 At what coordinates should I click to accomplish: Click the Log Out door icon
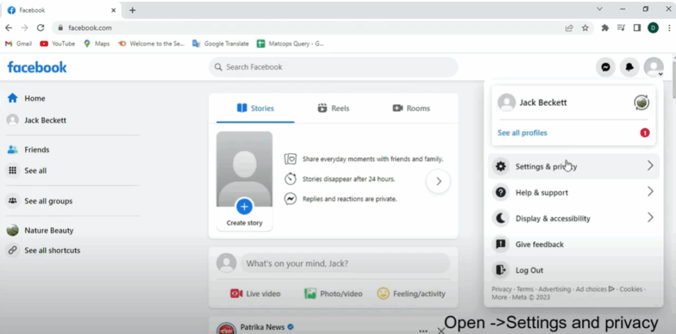click(500, 270)
